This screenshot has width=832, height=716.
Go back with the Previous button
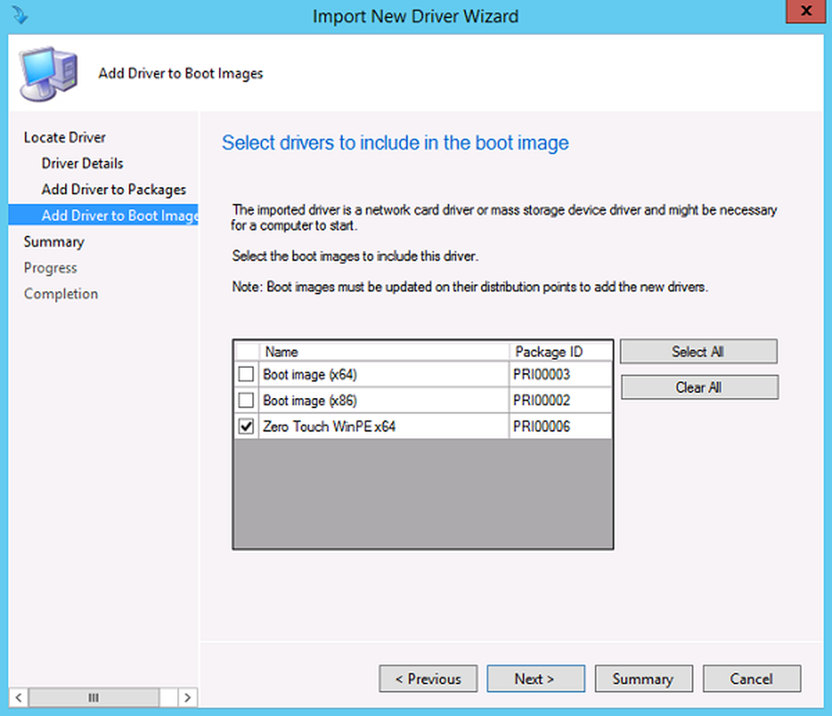428,679
